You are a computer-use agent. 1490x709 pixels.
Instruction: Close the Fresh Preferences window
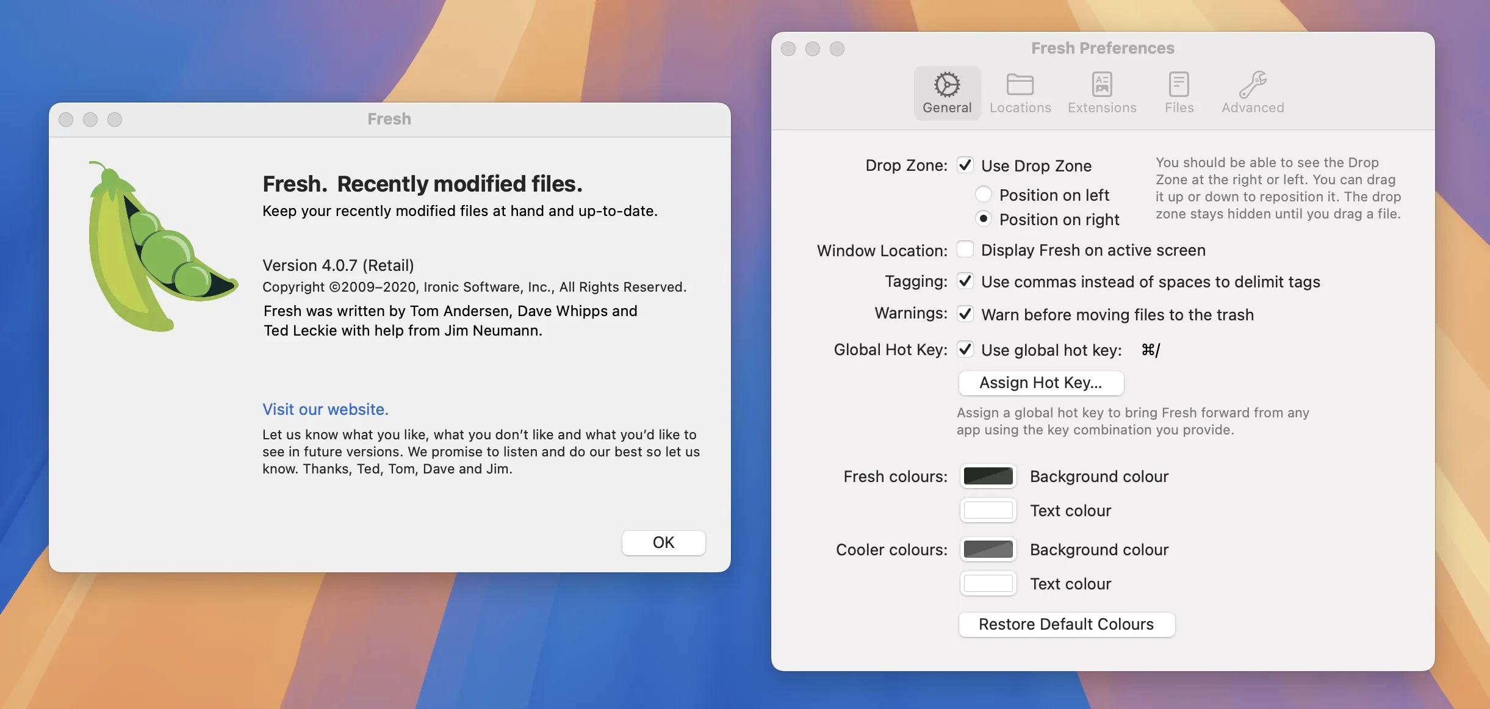tap(788, 48)
